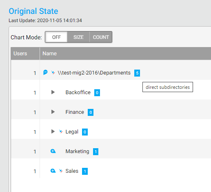Click the blue badge 5 on Departments
211x192 pixels.
coord(137,73)
